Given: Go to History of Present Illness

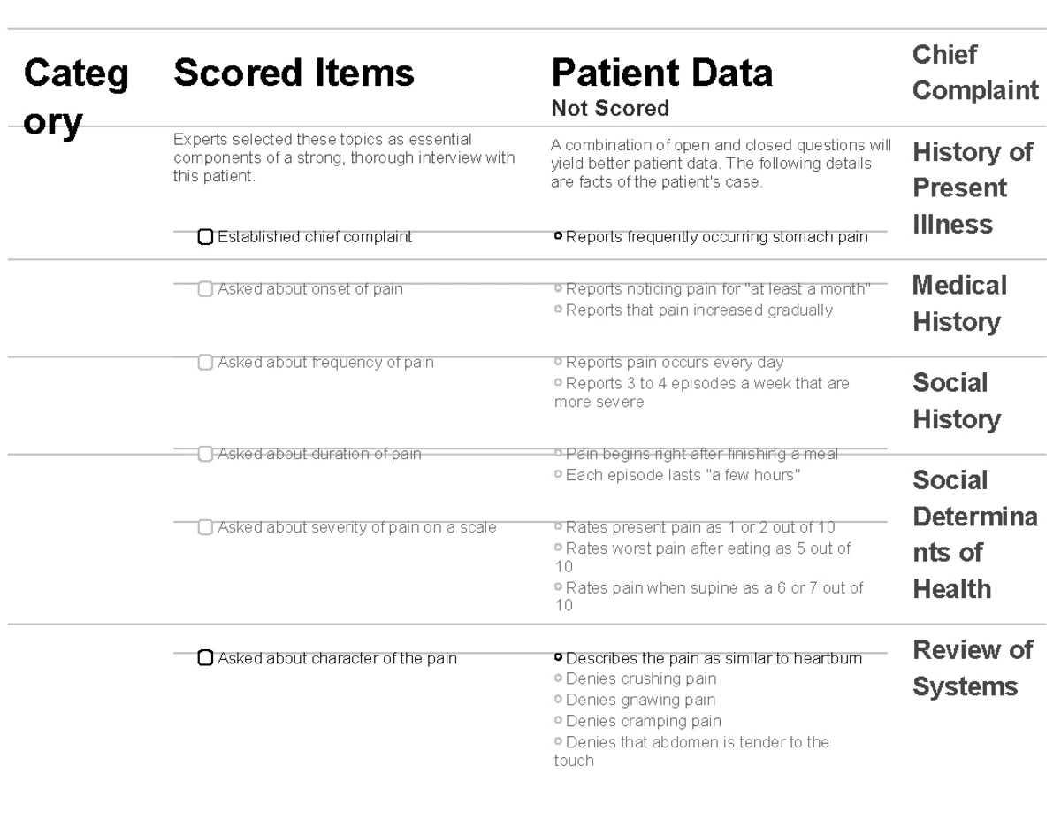Looking at the screenshot, I should point(972,188).
